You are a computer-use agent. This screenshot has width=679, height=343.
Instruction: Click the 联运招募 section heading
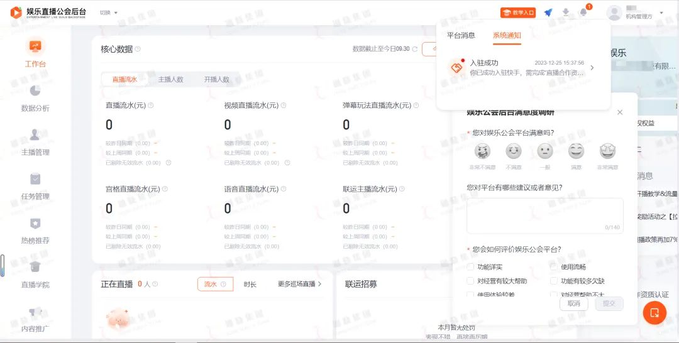click(361, 284)
